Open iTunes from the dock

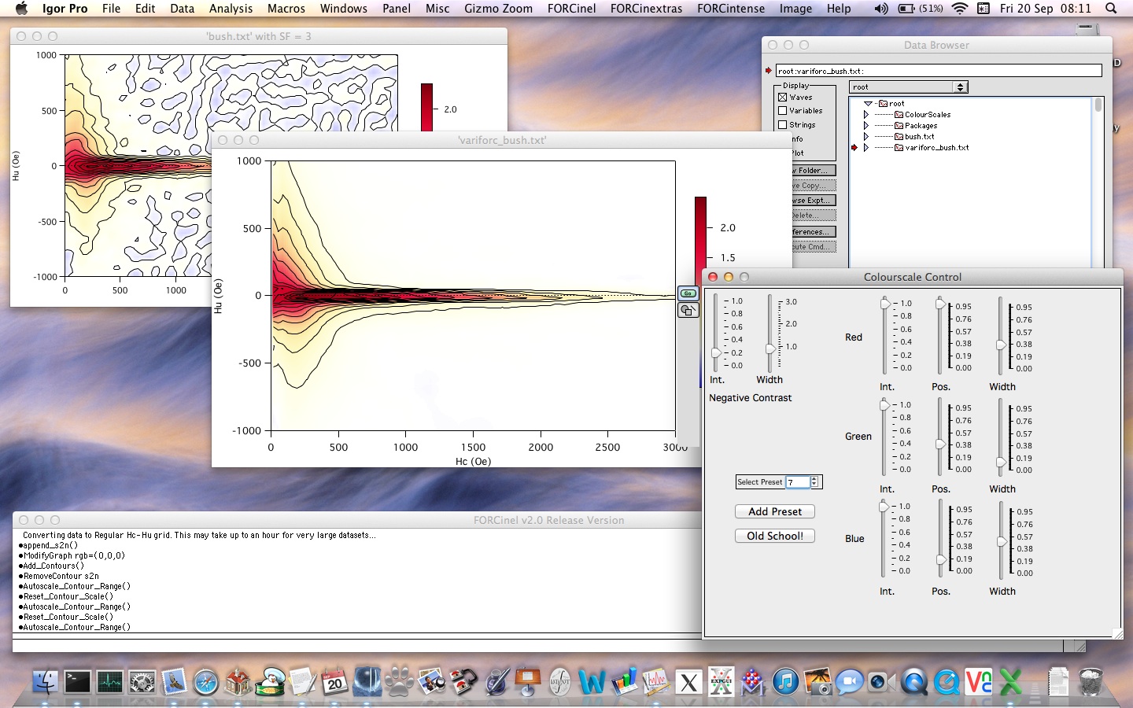coord(785,681)
